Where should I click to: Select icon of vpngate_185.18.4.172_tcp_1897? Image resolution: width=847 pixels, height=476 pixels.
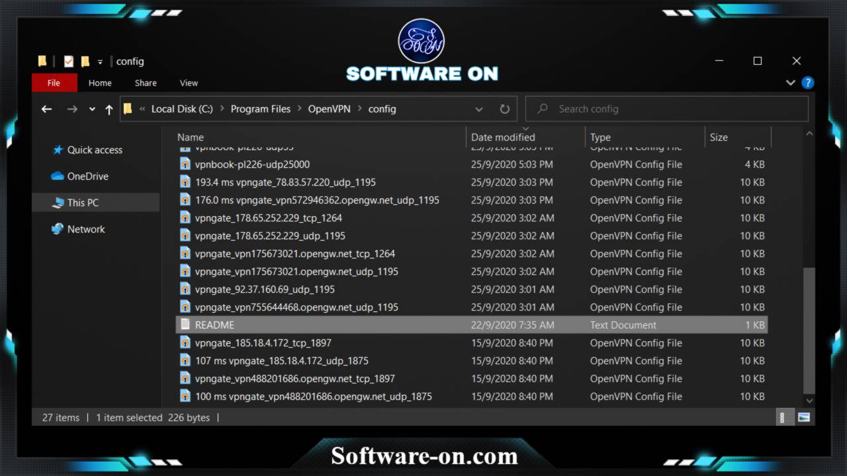[185, 342]
